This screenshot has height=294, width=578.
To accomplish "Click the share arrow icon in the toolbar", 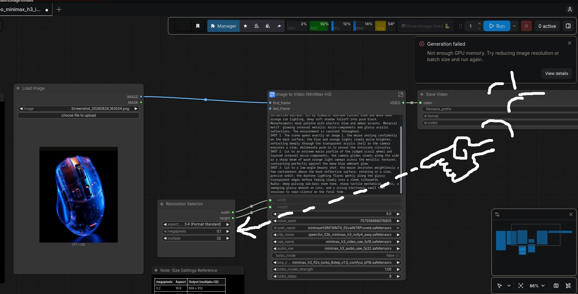I will pyautogui.click(x=279, y=26).
